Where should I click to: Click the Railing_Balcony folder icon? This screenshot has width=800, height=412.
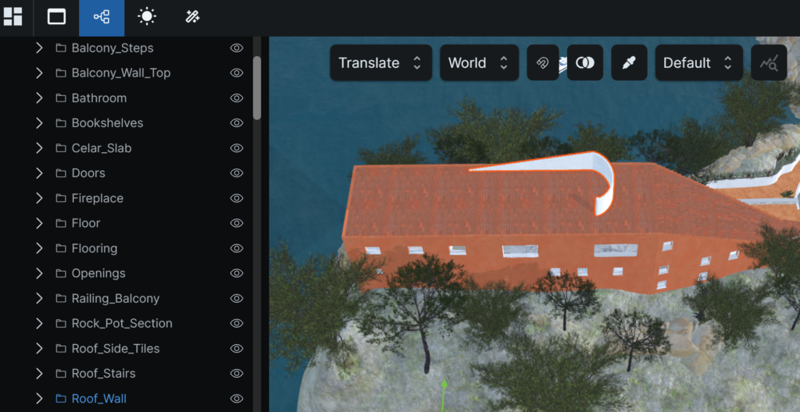[x=61, y=298]
